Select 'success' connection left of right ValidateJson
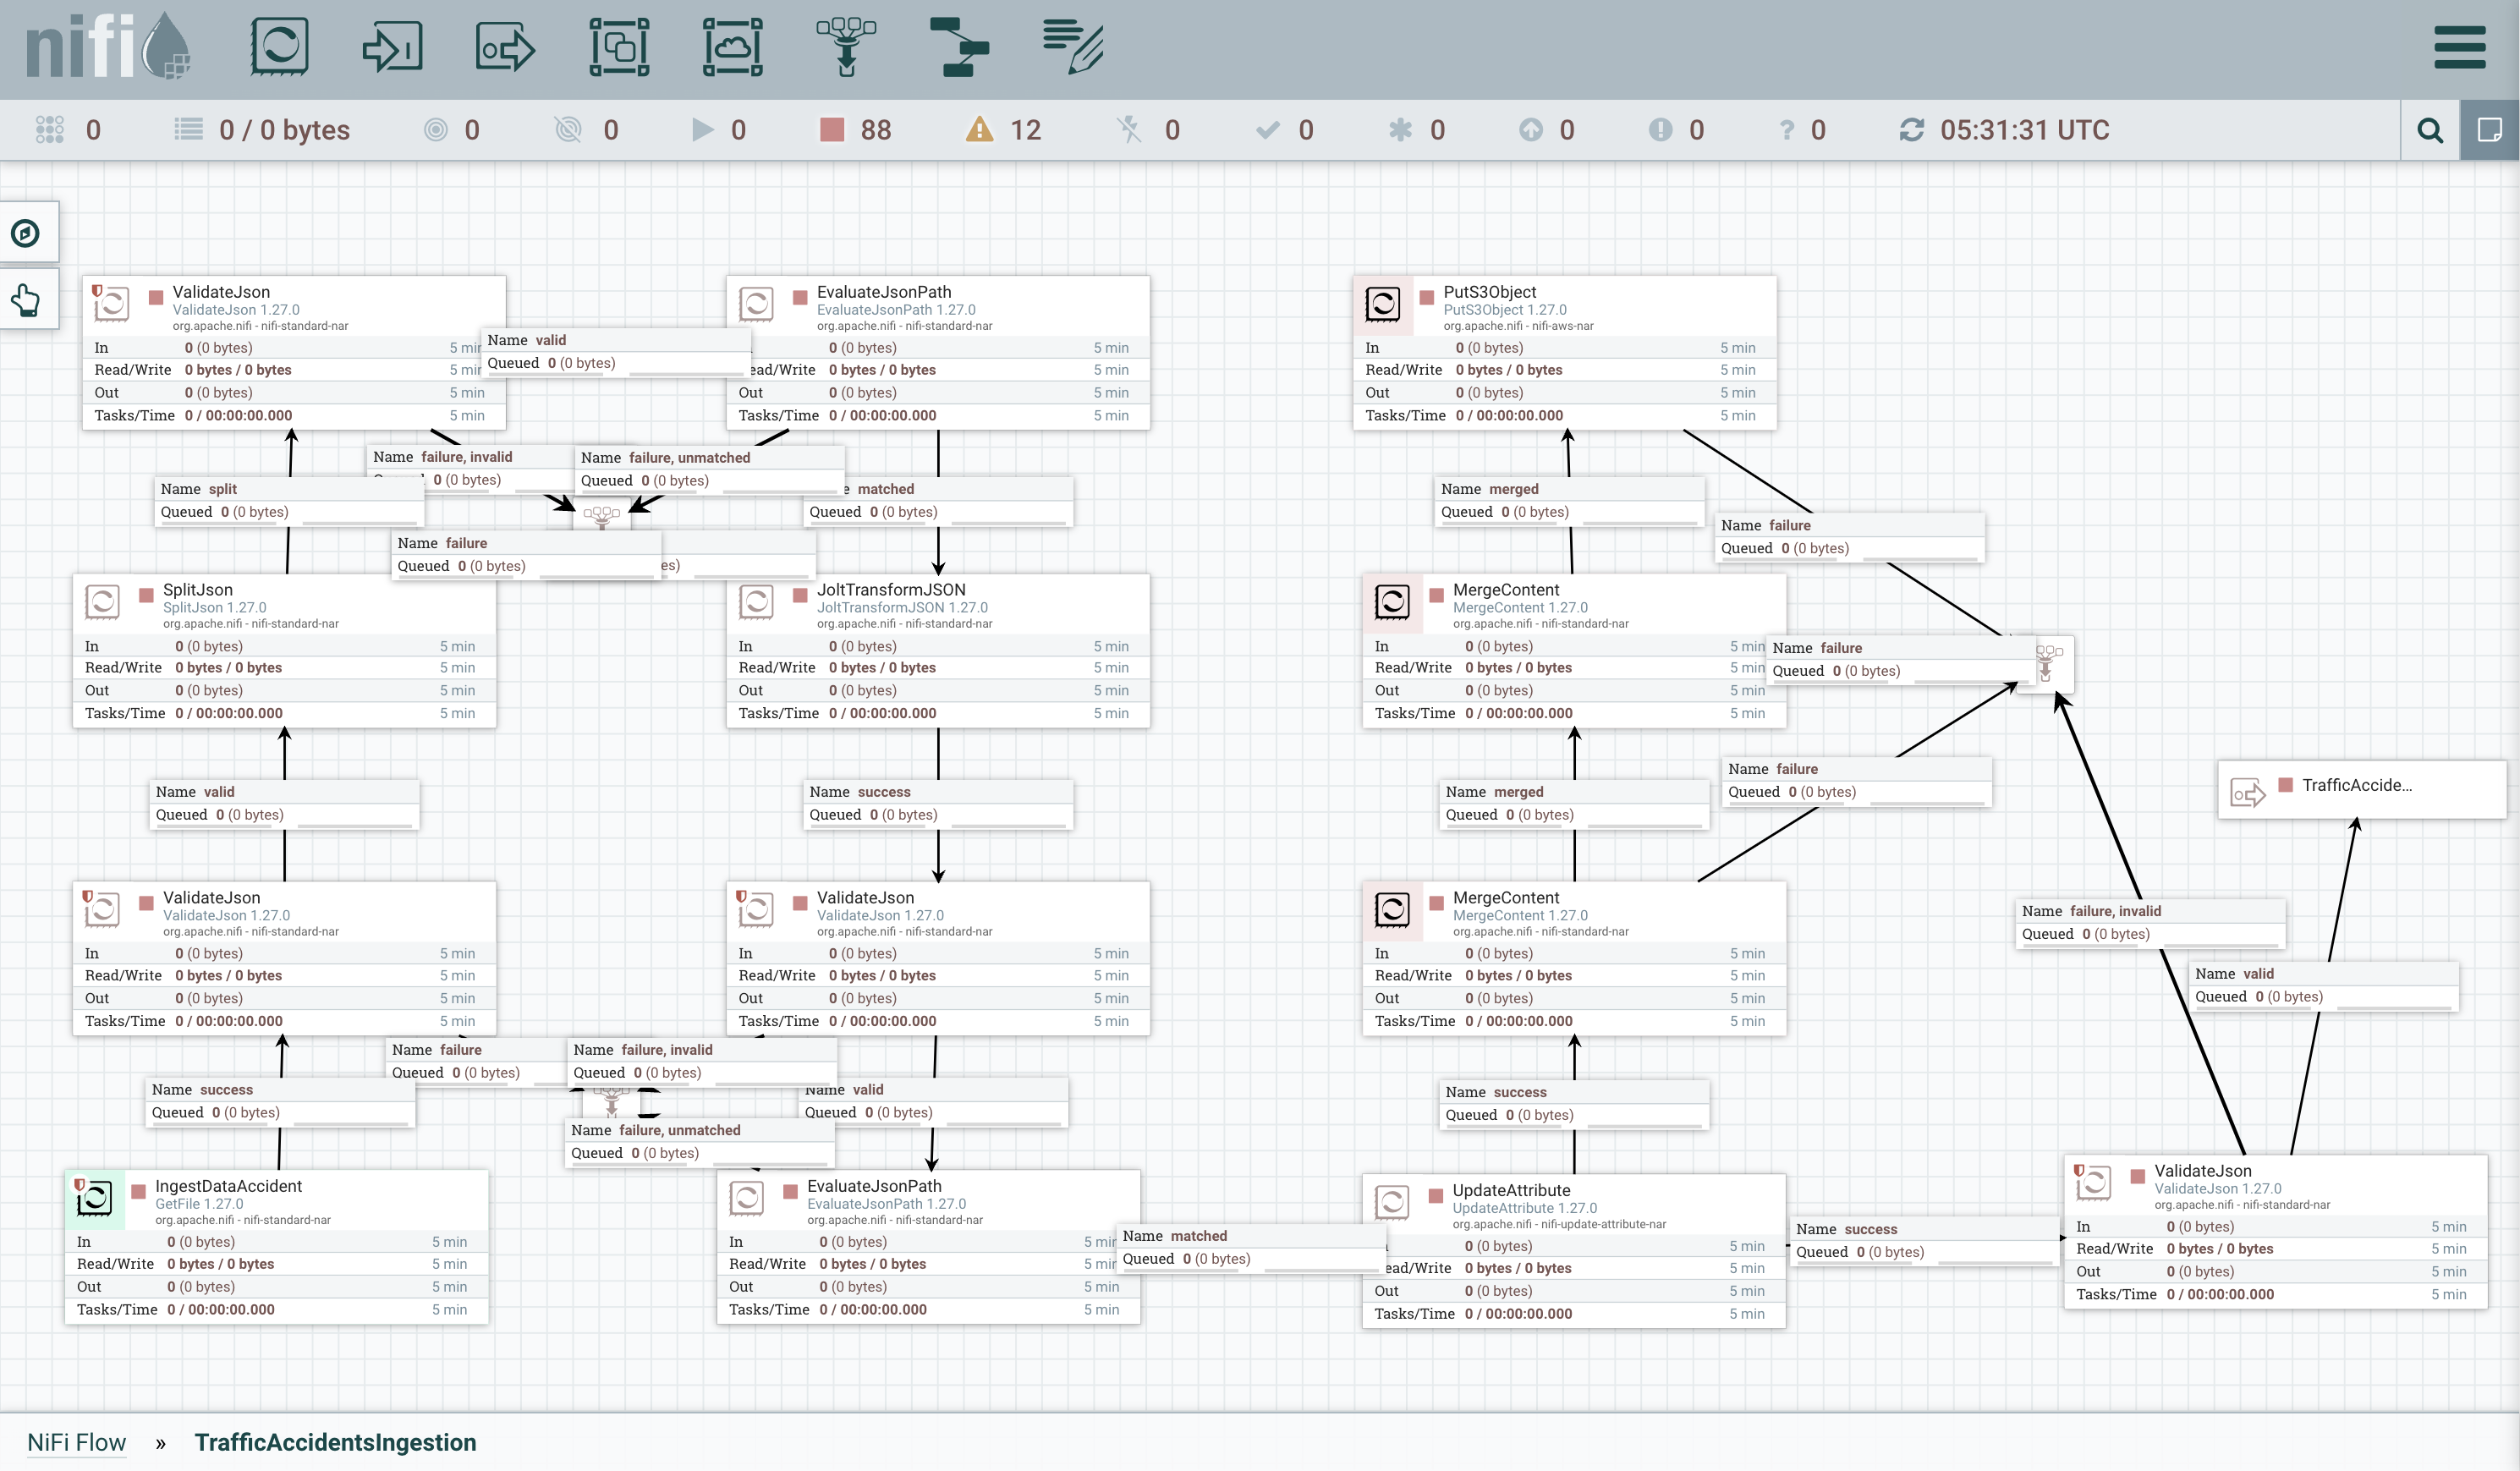 1924,1241
